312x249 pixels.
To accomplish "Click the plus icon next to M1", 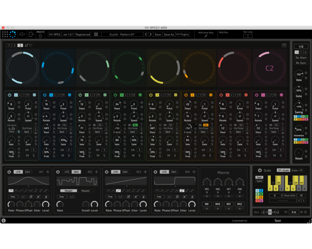I will pyautogui.click(x=48, y=172).
